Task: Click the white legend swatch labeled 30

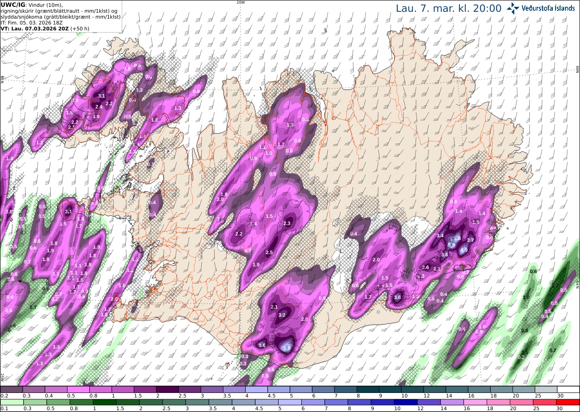Action: 568,389
